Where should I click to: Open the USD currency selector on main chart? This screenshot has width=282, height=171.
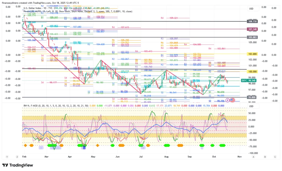click(x=251, y=9)
